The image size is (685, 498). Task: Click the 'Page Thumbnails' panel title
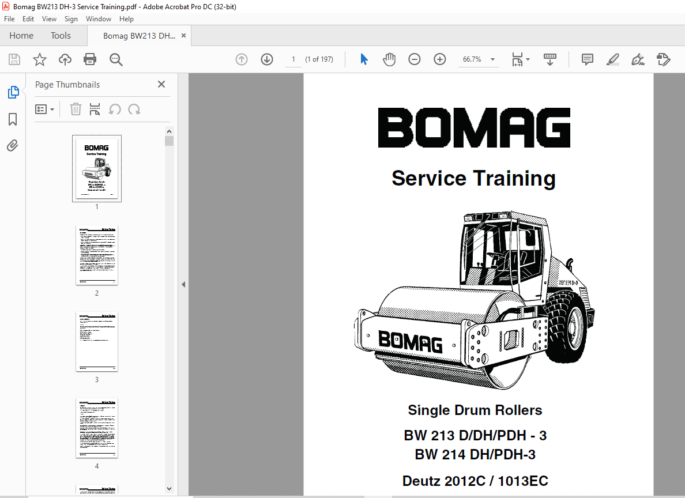point(67,85)
